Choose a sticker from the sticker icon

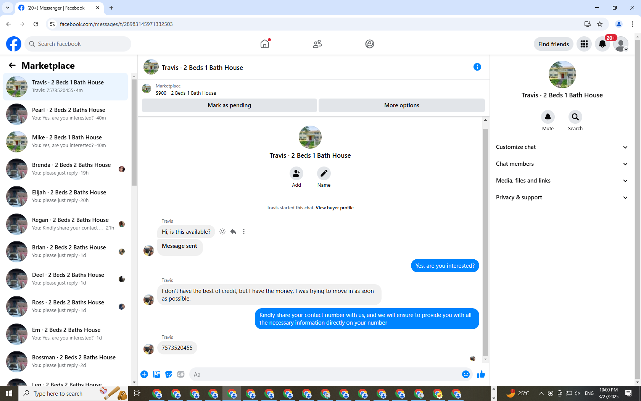click(169, 374)
